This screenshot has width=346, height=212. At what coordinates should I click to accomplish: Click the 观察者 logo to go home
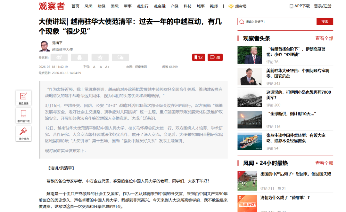click(x=52, y=6)
